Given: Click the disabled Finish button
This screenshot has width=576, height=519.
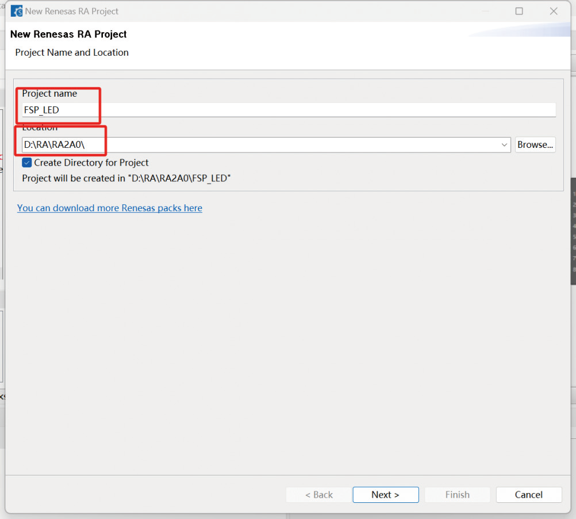Looking at the screenshot, I should tap(458, 495).
